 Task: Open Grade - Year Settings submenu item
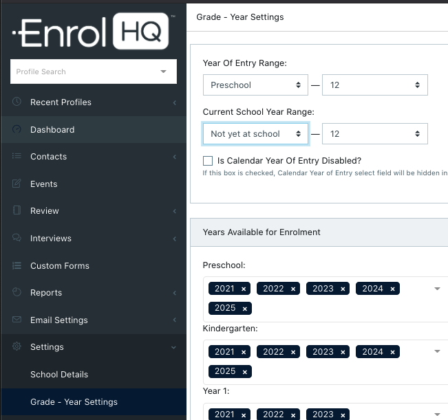[74, 402]
